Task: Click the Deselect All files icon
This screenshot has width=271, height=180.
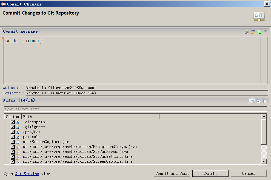Action: pos(265,101)
